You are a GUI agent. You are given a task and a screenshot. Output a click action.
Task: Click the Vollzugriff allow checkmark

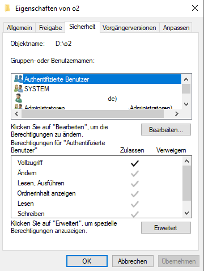(135, 163)
